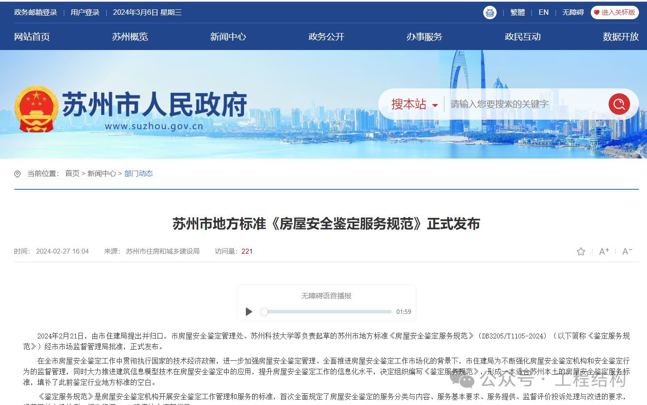The width and height of the screenshot is (647, 405).
Task: Switch to 进入关怀版 care mode
Action: tap(614, 13)
